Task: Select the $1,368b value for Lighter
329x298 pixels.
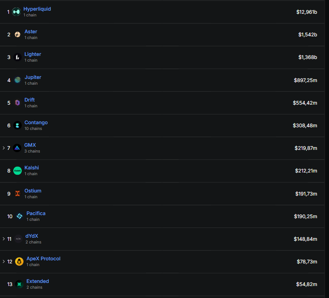Action: point(308,57)
